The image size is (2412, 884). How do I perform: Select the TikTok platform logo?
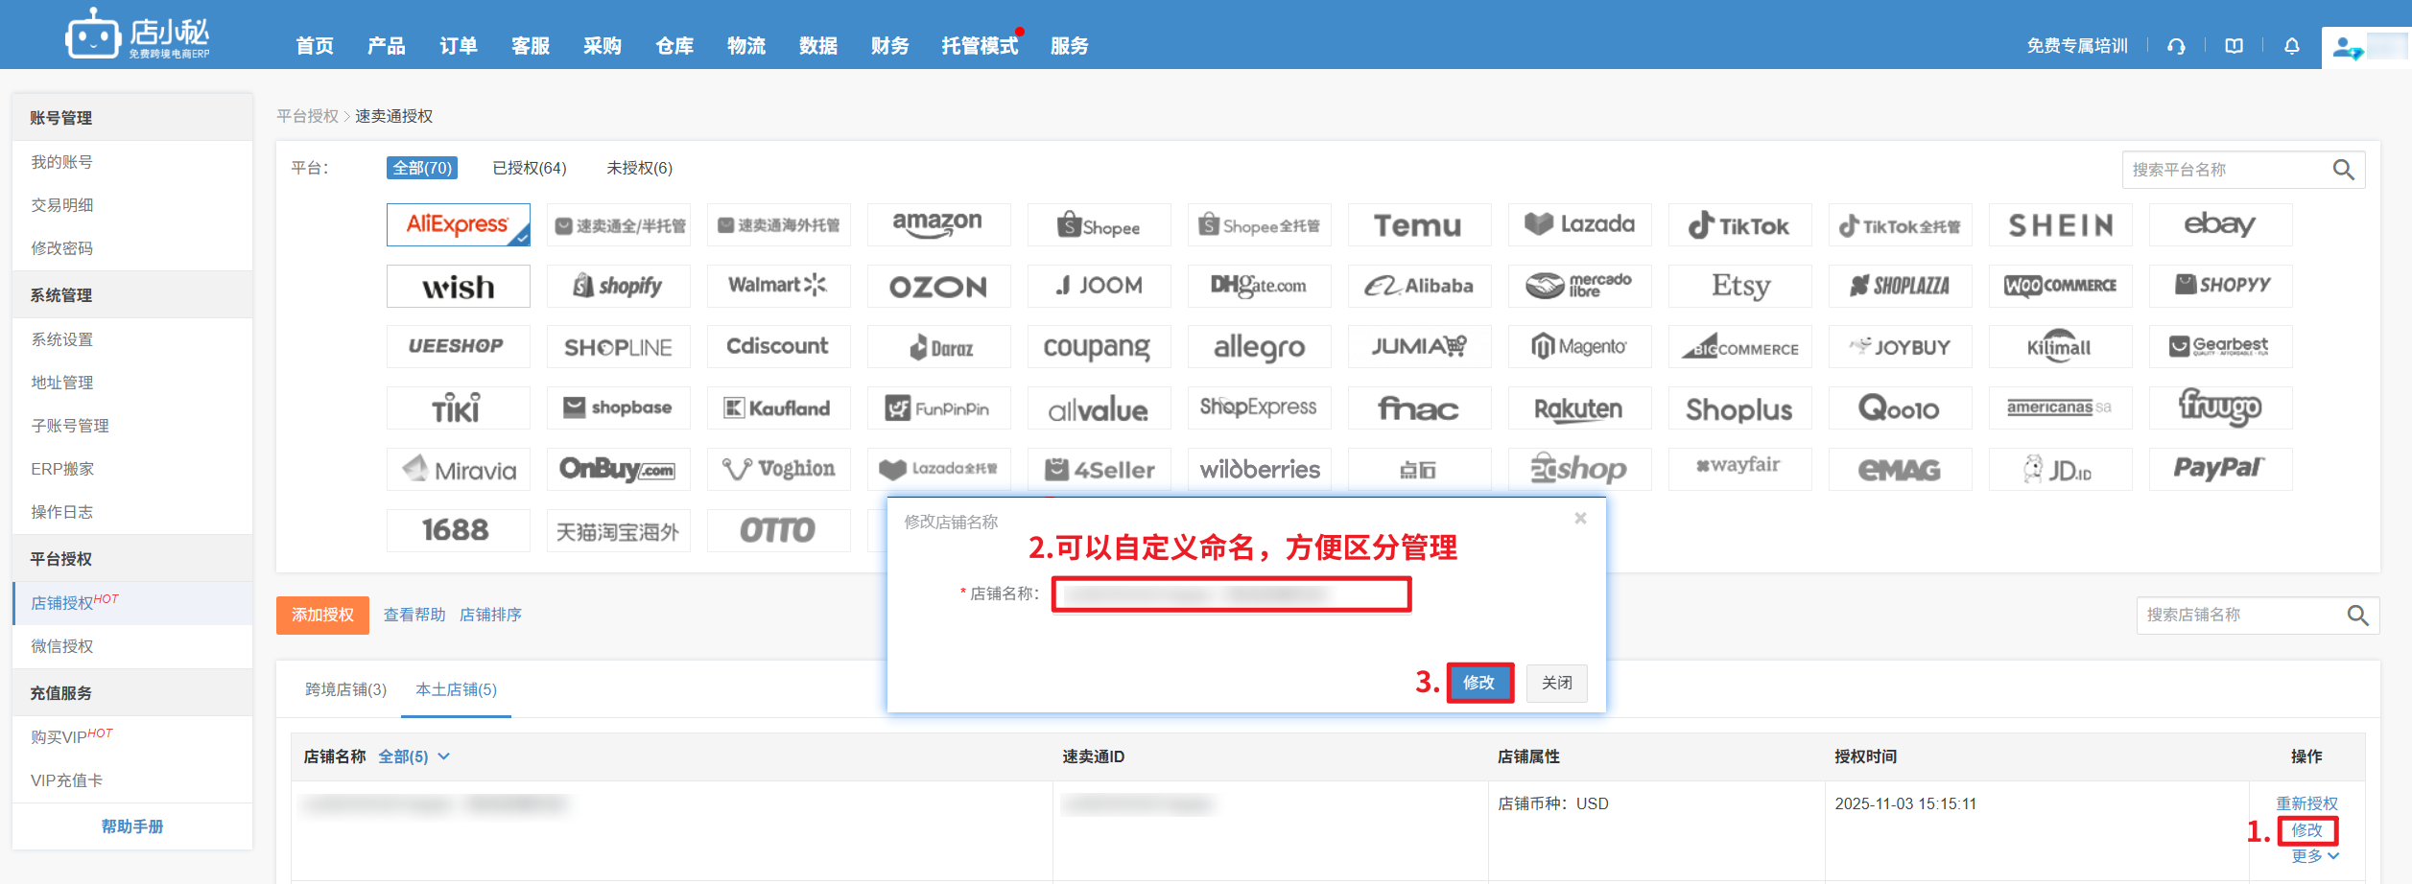tap(1739, 224)
